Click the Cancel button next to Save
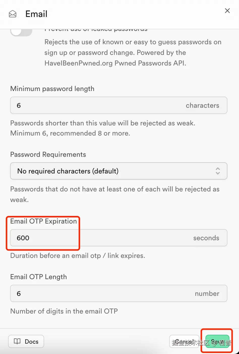Image resolution: width=239 pixels, height=354 pixels. click(x=184, y=341)
